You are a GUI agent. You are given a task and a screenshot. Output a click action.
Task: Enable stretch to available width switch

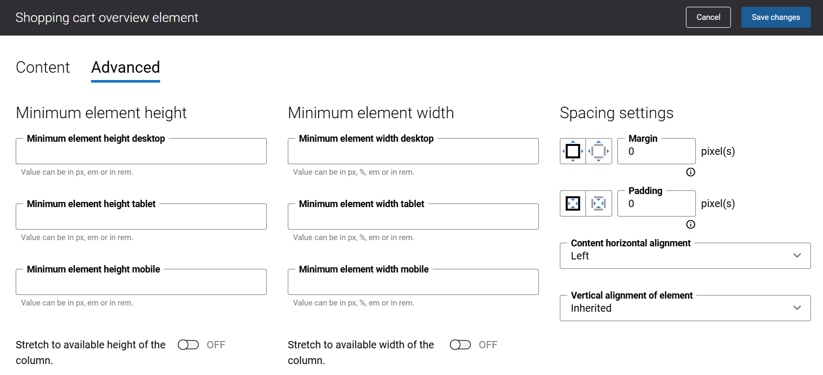(x=460, y=345)
